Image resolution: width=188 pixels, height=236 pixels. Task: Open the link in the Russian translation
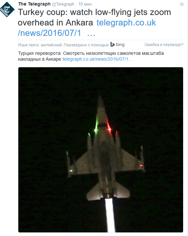tap(97, 59)
